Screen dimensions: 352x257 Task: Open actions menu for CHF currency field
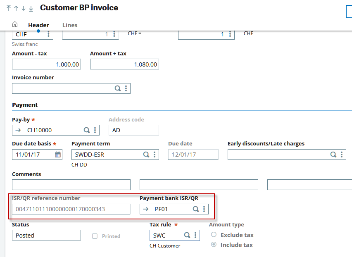[x=48, y=34]
